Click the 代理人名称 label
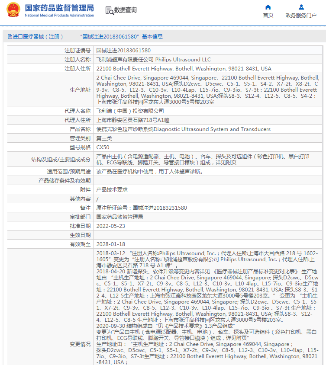 (x=77, y=111)
